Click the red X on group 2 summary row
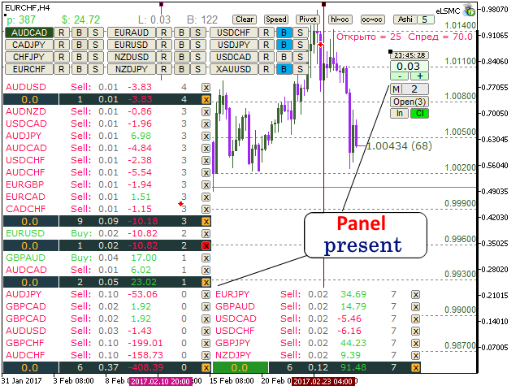This screenshot has height=390, width=520. 206,246
